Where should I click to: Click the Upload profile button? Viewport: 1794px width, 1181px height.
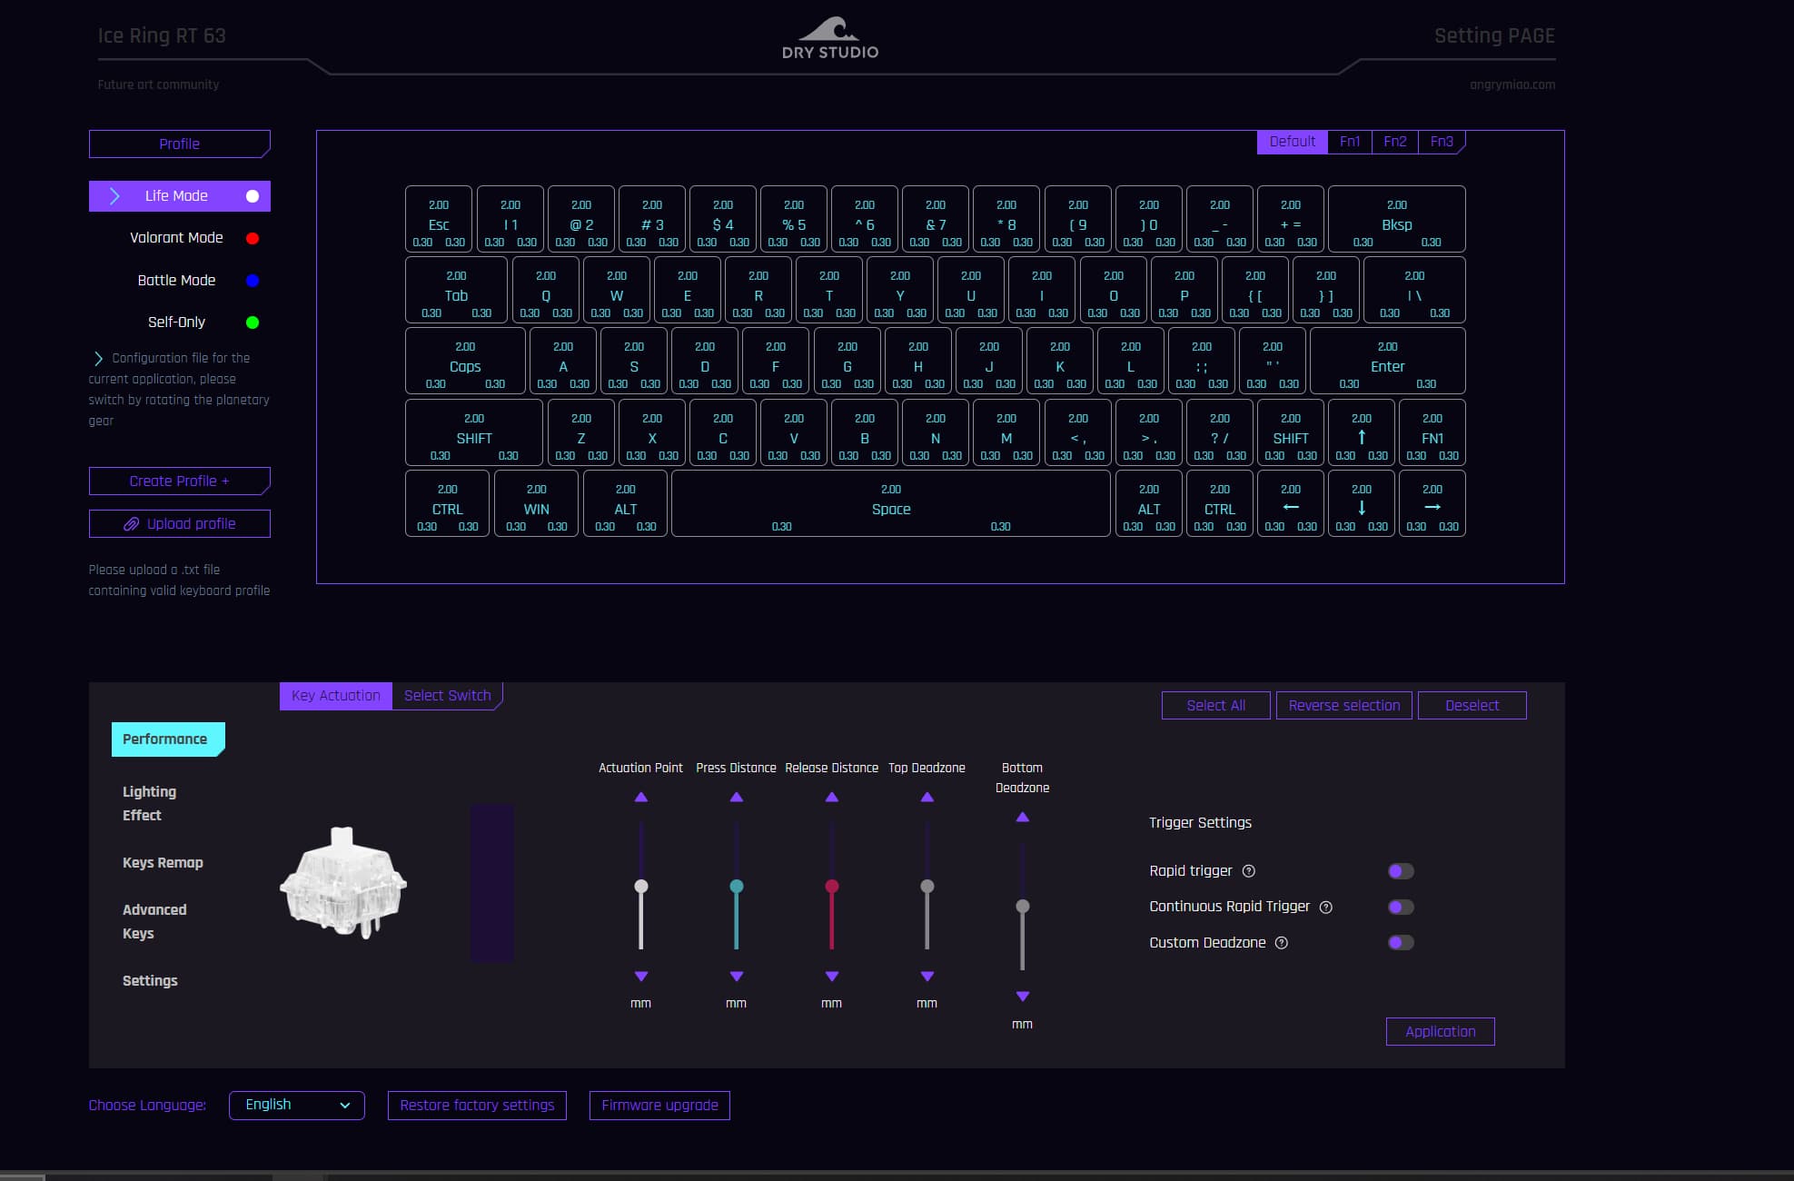(180, 524)
